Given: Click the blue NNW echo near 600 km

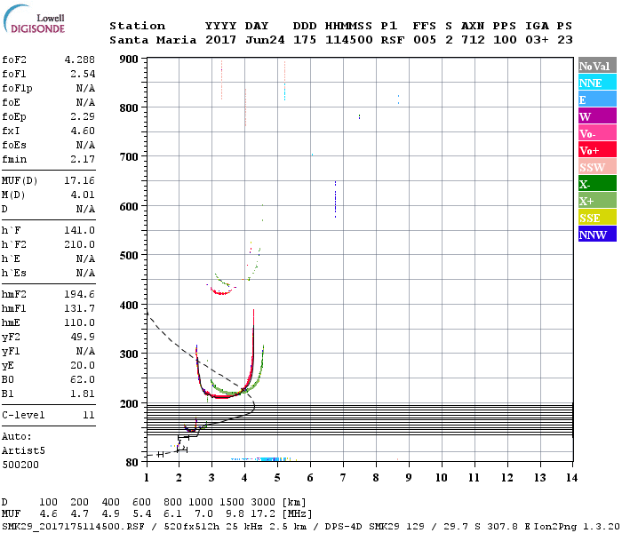Looking at the screenshot, I should pyautogui.click(x=336, y=200).
